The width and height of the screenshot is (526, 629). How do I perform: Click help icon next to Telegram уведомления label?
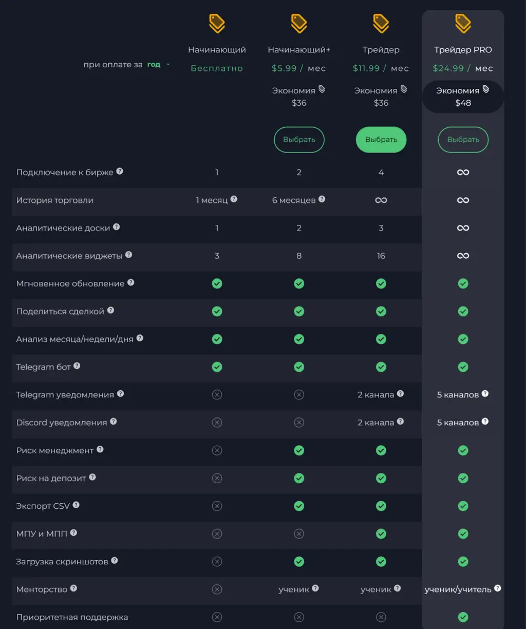click(x=121, y=394)
